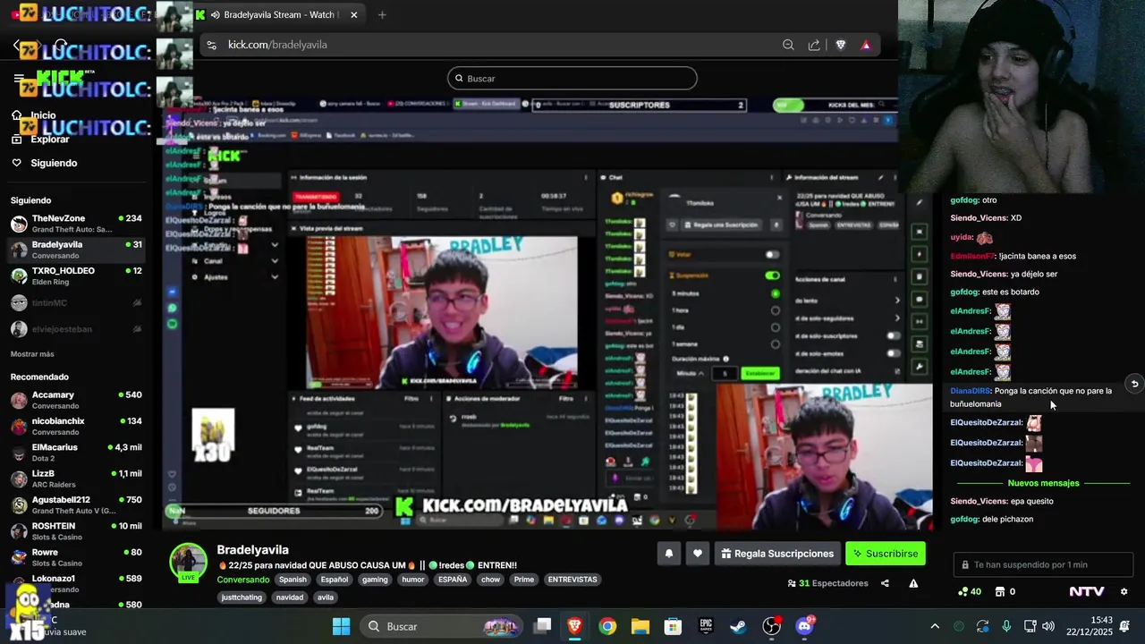Click the suspended chat message input
The height and width of the screenshot is (644, 1145).
(x=1043, y=564)
